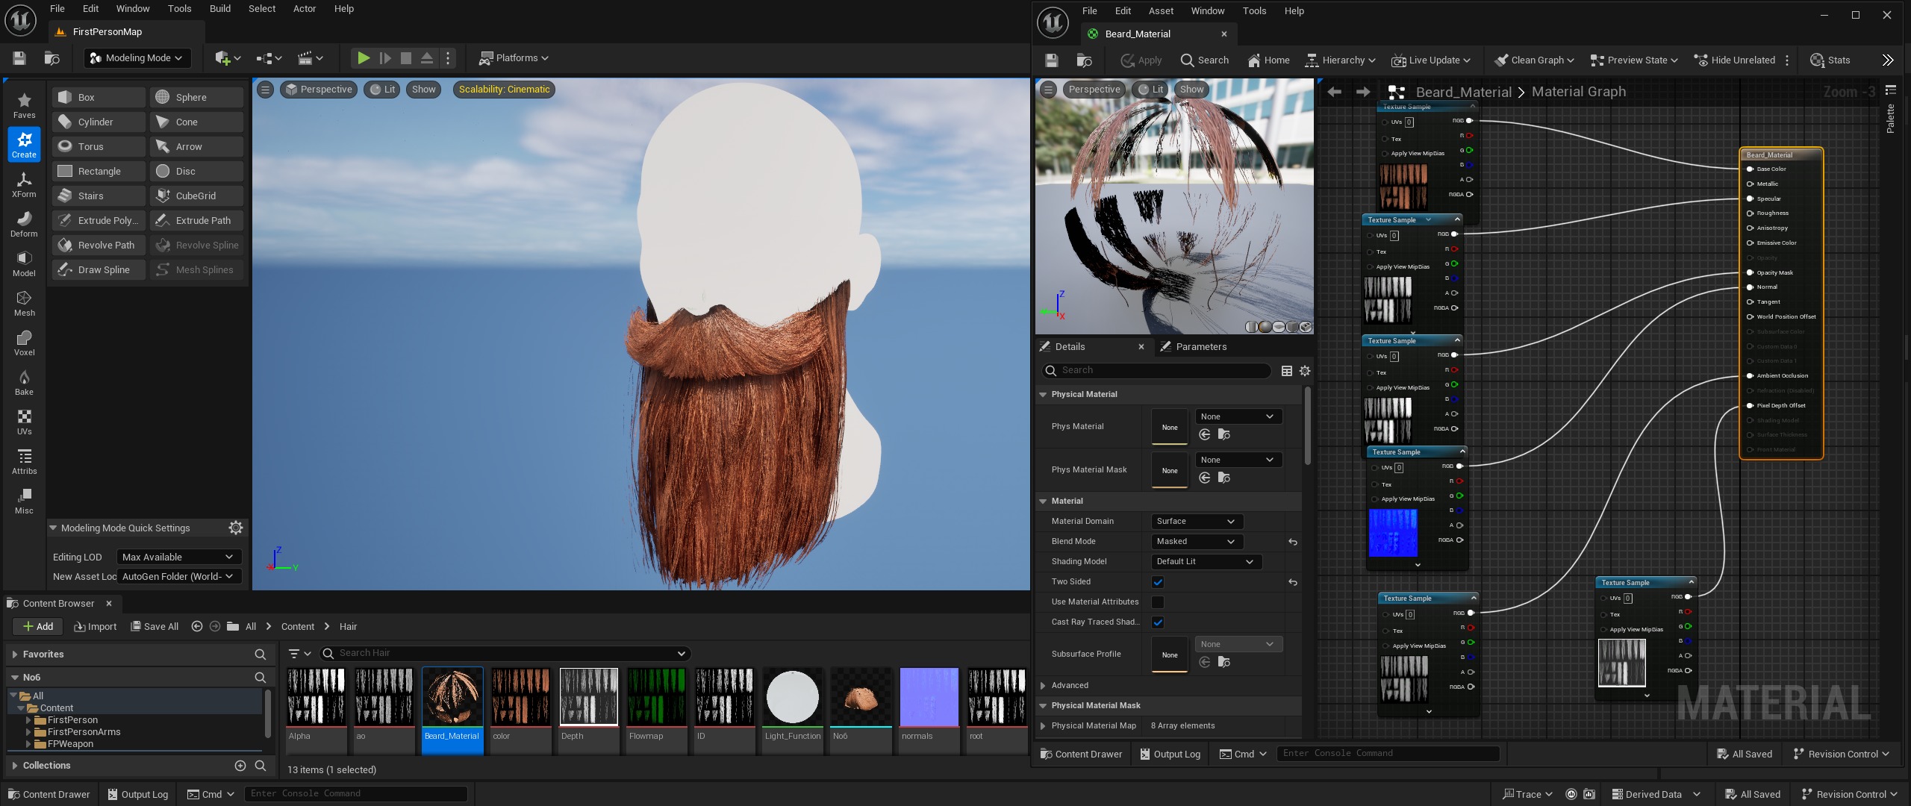
Task: Open the Palette side panel
Action: [x=1890, y=118]
